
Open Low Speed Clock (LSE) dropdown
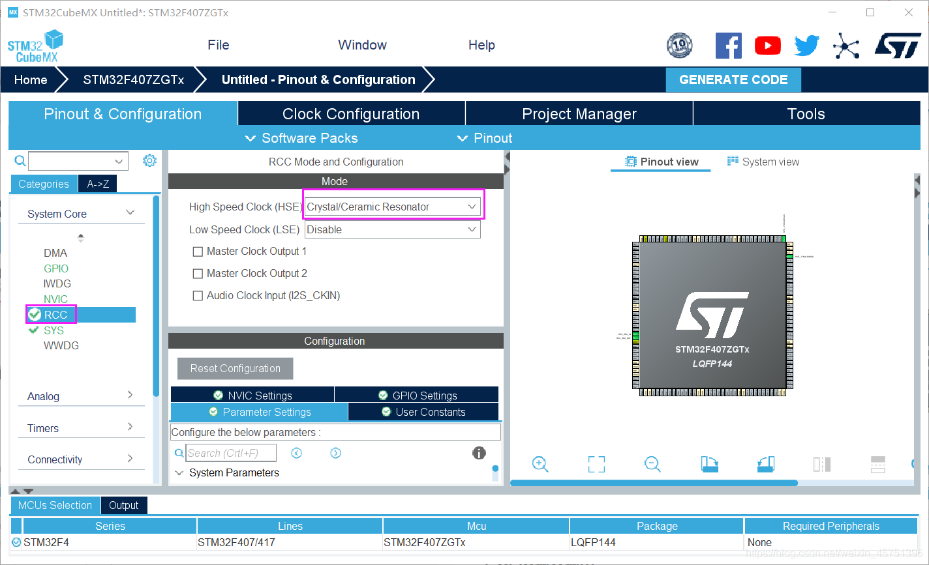[x=393, y=229]
